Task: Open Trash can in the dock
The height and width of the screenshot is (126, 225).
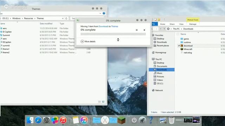Action: point(171,120)
